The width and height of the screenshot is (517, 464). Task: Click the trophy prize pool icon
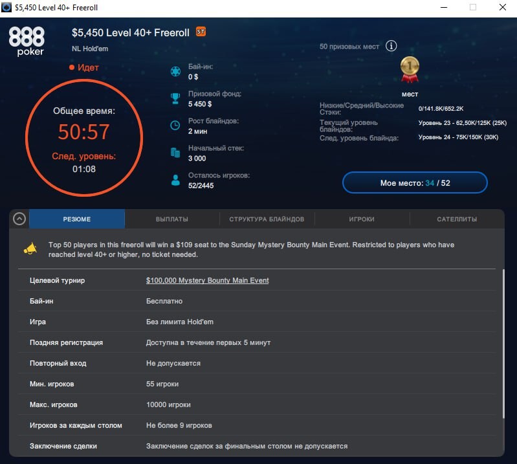click(175, 98)
